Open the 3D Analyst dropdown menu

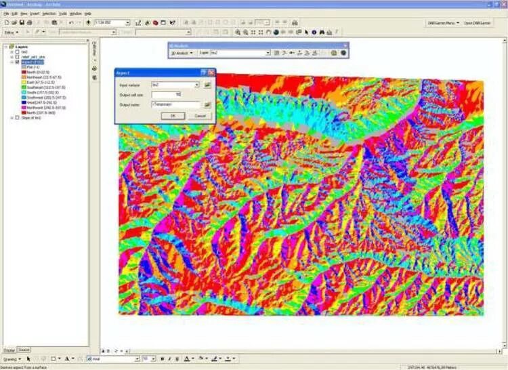click(x=182, y=53)
